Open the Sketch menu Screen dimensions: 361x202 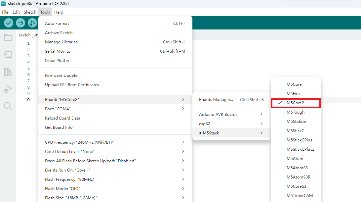[30, 12]
